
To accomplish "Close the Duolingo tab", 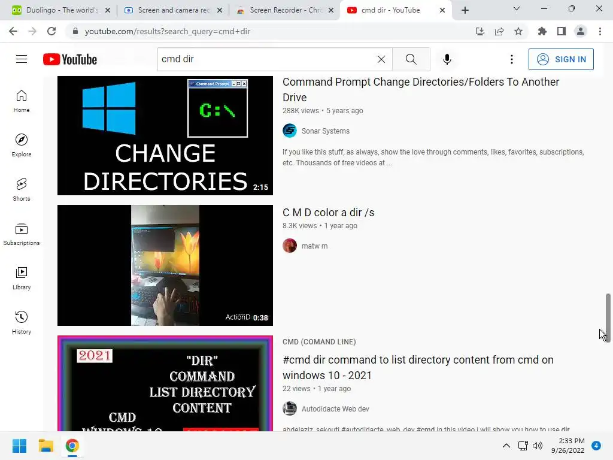I will pyautogui.click(x=108, y=10).
